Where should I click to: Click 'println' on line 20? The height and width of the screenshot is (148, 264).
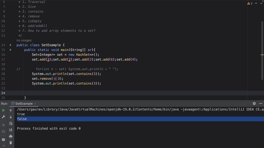pos(60,74)
